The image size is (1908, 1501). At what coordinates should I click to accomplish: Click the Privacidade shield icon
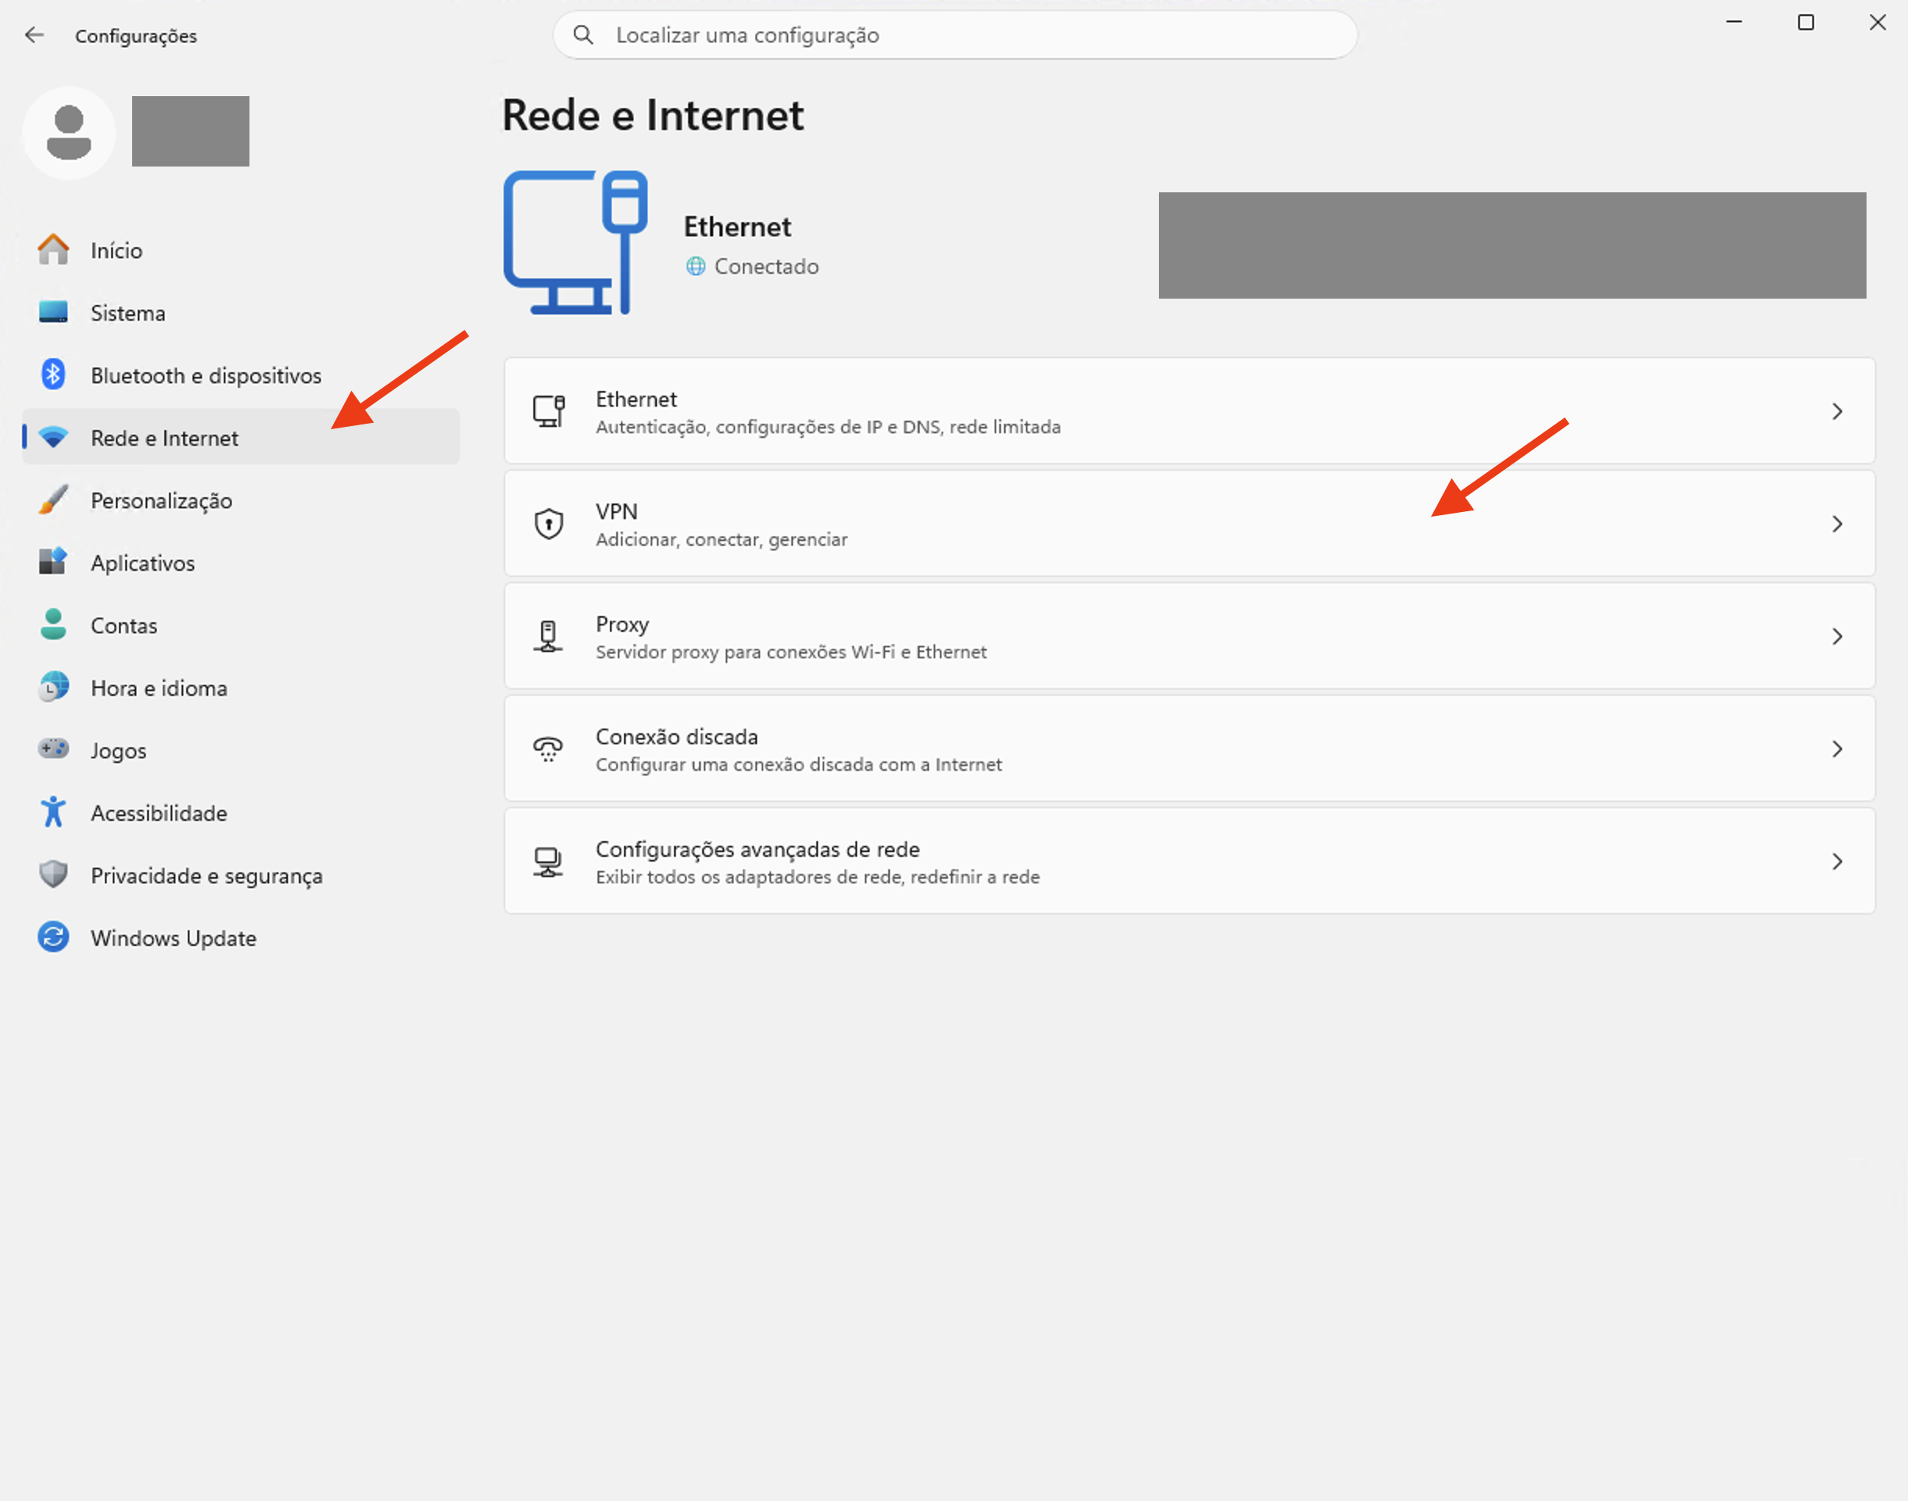(x=54, y=875)
